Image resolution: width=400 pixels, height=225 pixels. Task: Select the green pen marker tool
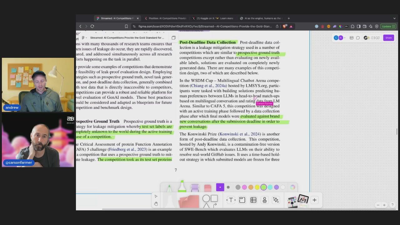[169, 188]
